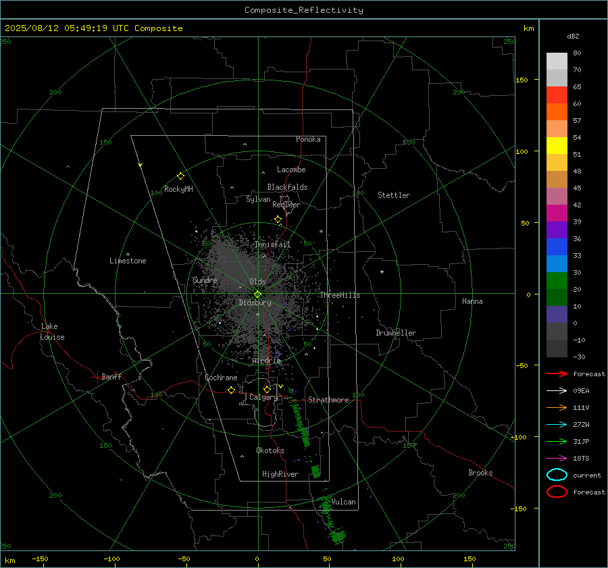Click the yellow radar-center diamond at Olds

click(257, 294)
